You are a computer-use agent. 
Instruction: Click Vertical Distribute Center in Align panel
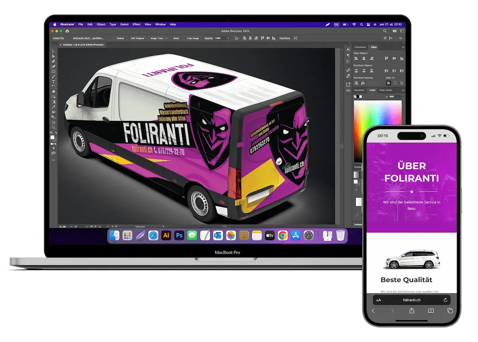364,71
